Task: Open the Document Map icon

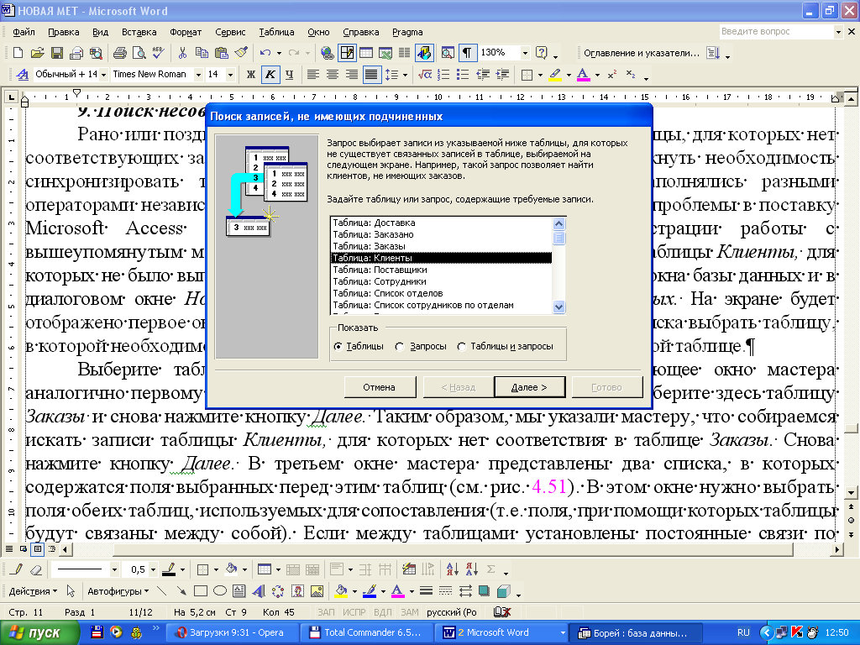Action: coord(448,53)
